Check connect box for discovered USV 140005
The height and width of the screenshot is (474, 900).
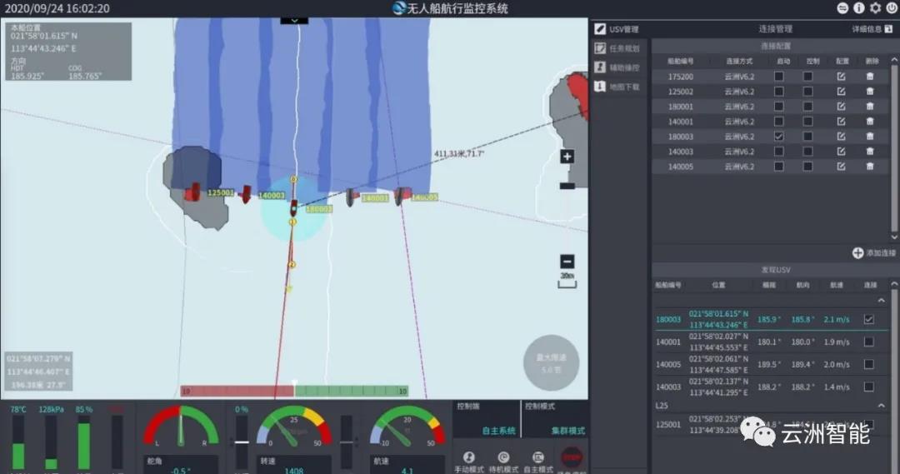click(x=869, y=364)
